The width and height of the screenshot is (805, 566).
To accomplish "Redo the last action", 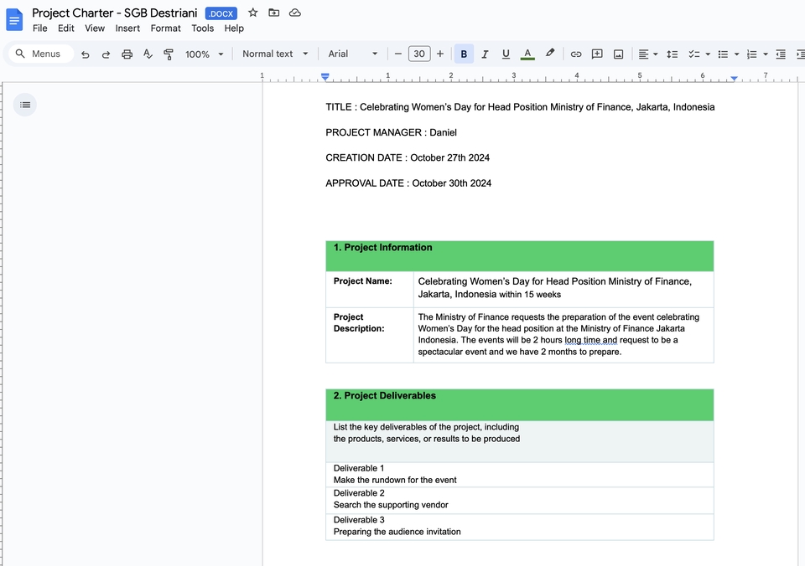I will pos(106,54).
